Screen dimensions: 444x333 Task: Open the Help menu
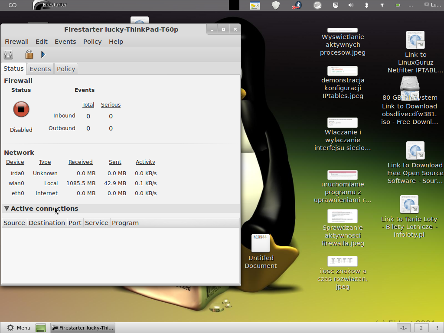[116, 42]
